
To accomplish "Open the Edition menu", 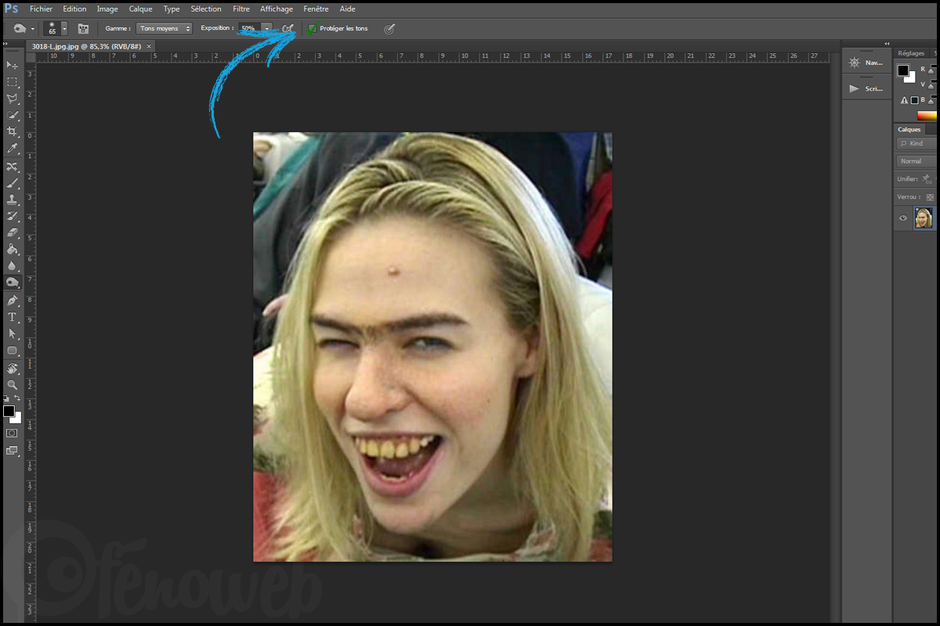I will (74, 9).
